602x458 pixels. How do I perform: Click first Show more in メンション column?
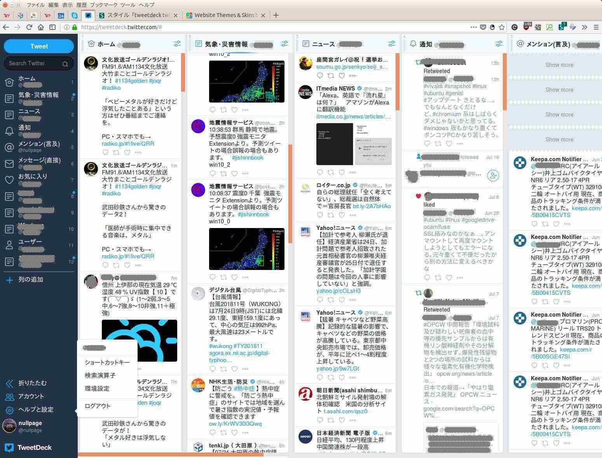559,65
